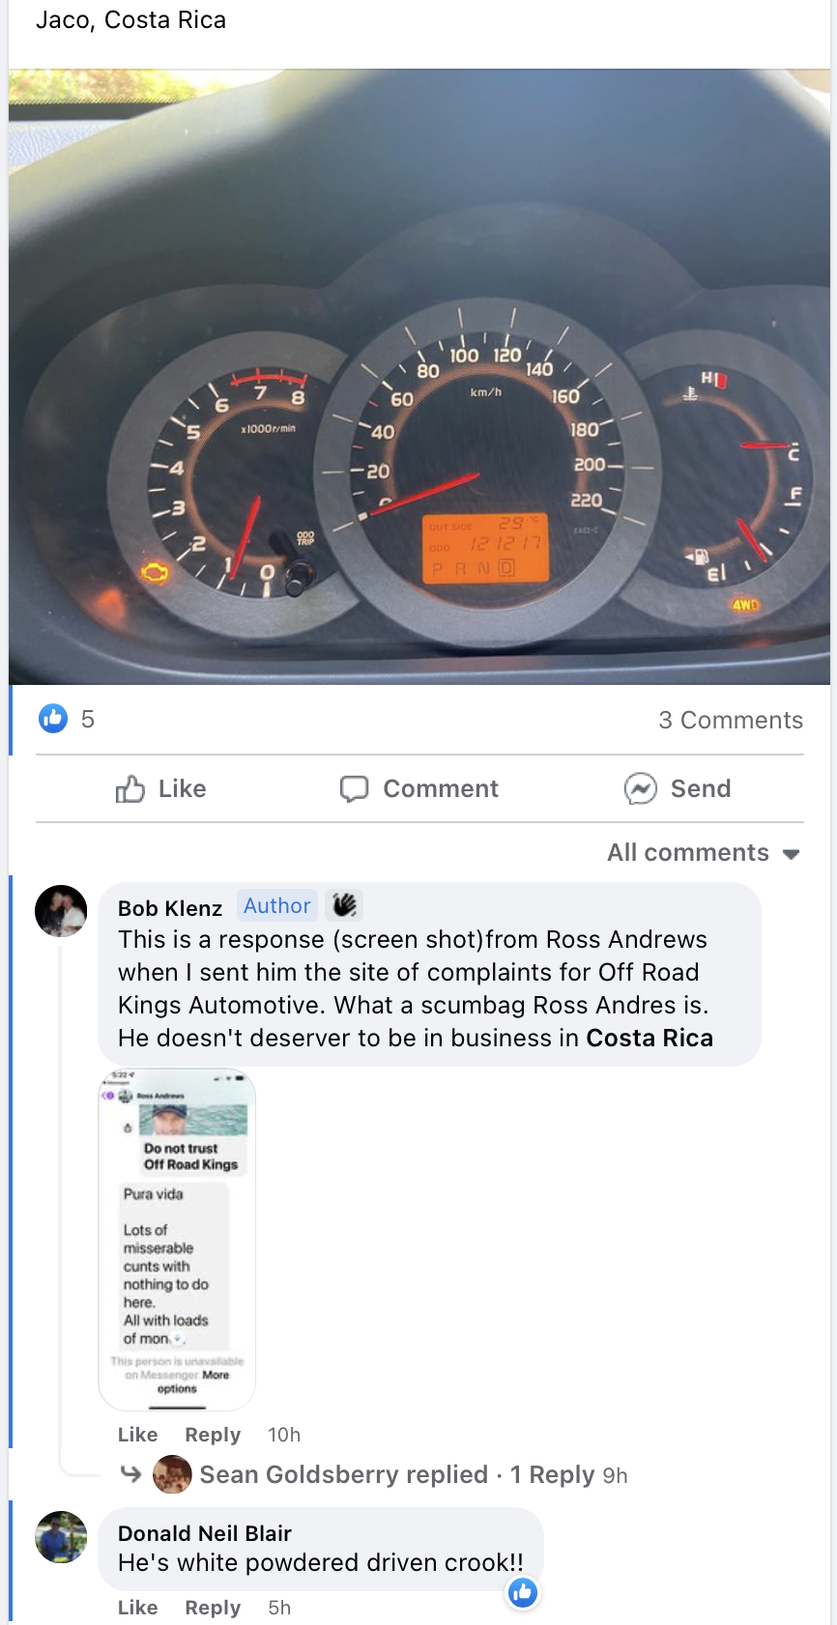
Task: Like Donald Neil Blair's comment
Action: [x=137, y=1608]
